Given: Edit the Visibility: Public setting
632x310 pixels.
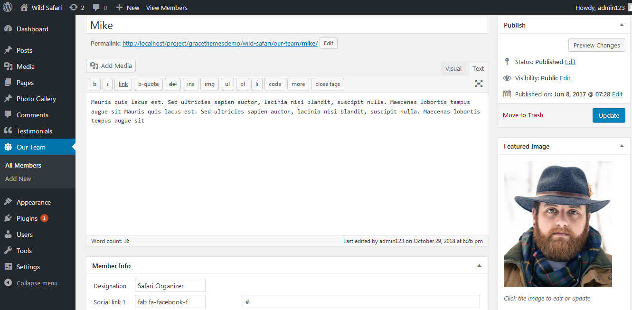Looking at the screenshot, I should click(565, 78).
